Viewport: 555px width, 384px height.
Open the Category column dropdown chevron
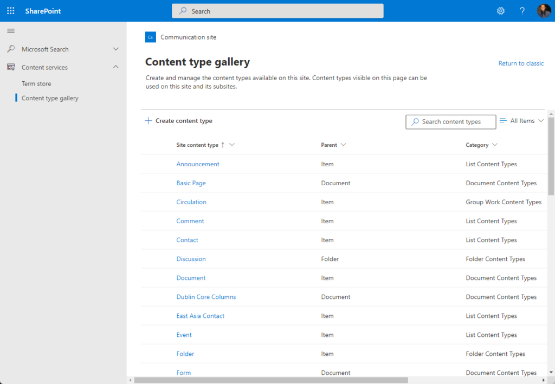pos(494,145)
